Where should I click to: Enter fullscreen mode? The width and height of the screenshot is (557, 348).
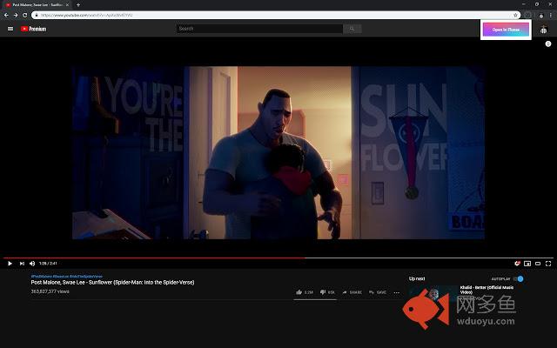(548, 264)
